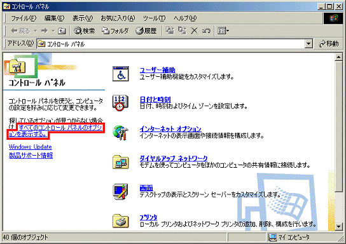Click the 40 個のオブジェクト status text
The width and height of the screenshot is (346, 244).
coord(25,238)
